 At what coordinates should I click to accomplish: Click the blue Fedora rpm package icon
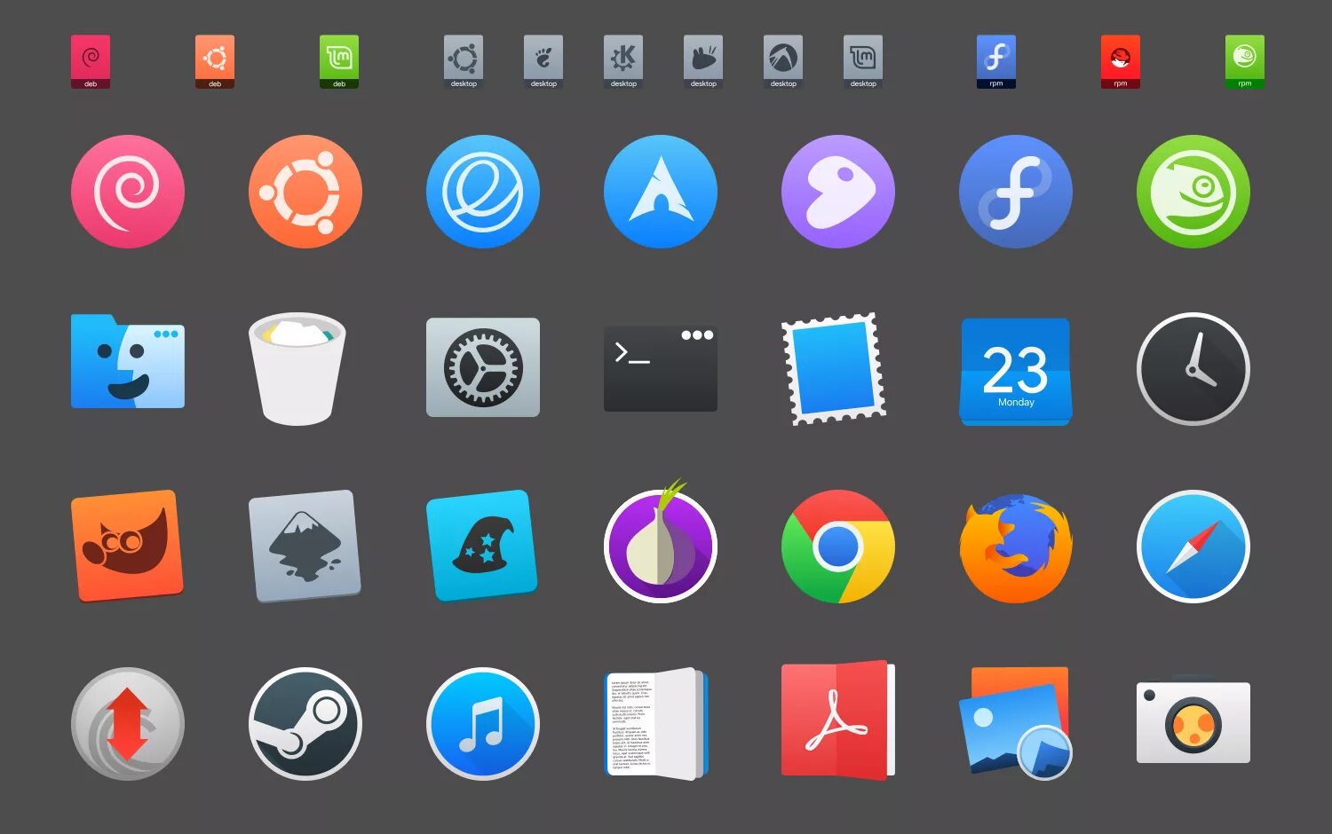click(x=996, y=62)
